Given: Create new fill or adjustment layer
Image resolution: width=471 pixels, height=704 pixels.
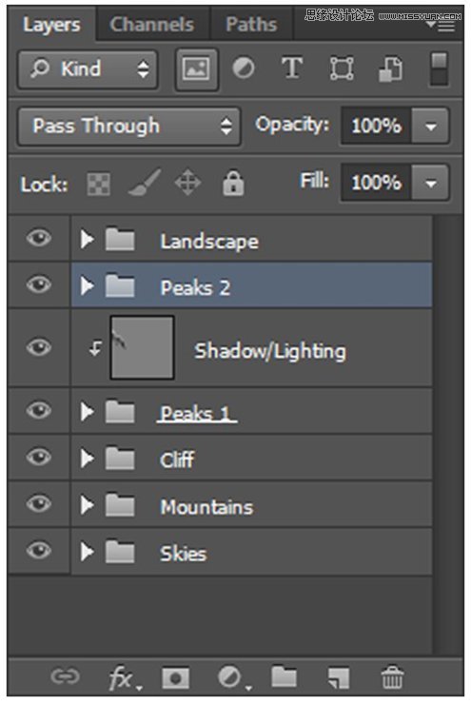Looking at the screenshot, I should pos(233,677).
